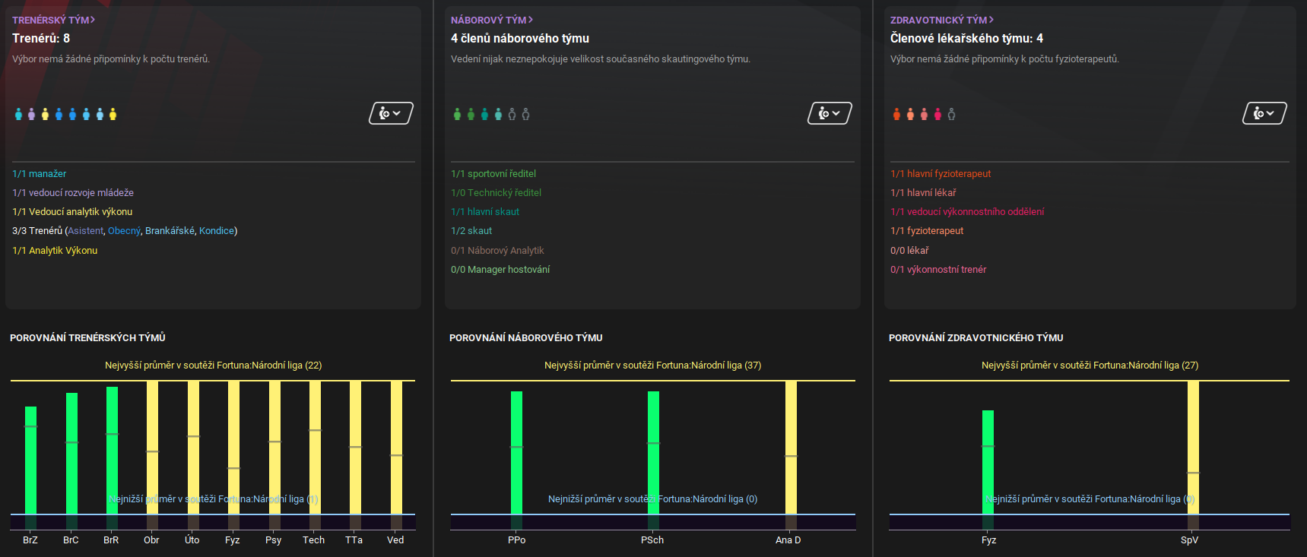Click the purple youth development staff icon
This screenshot has width=1307, height=557.
(x=31, y=114)
